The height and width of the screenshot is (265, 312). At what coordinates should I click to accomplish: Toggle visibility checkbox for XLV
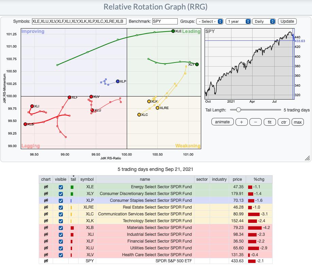(61, 255)
